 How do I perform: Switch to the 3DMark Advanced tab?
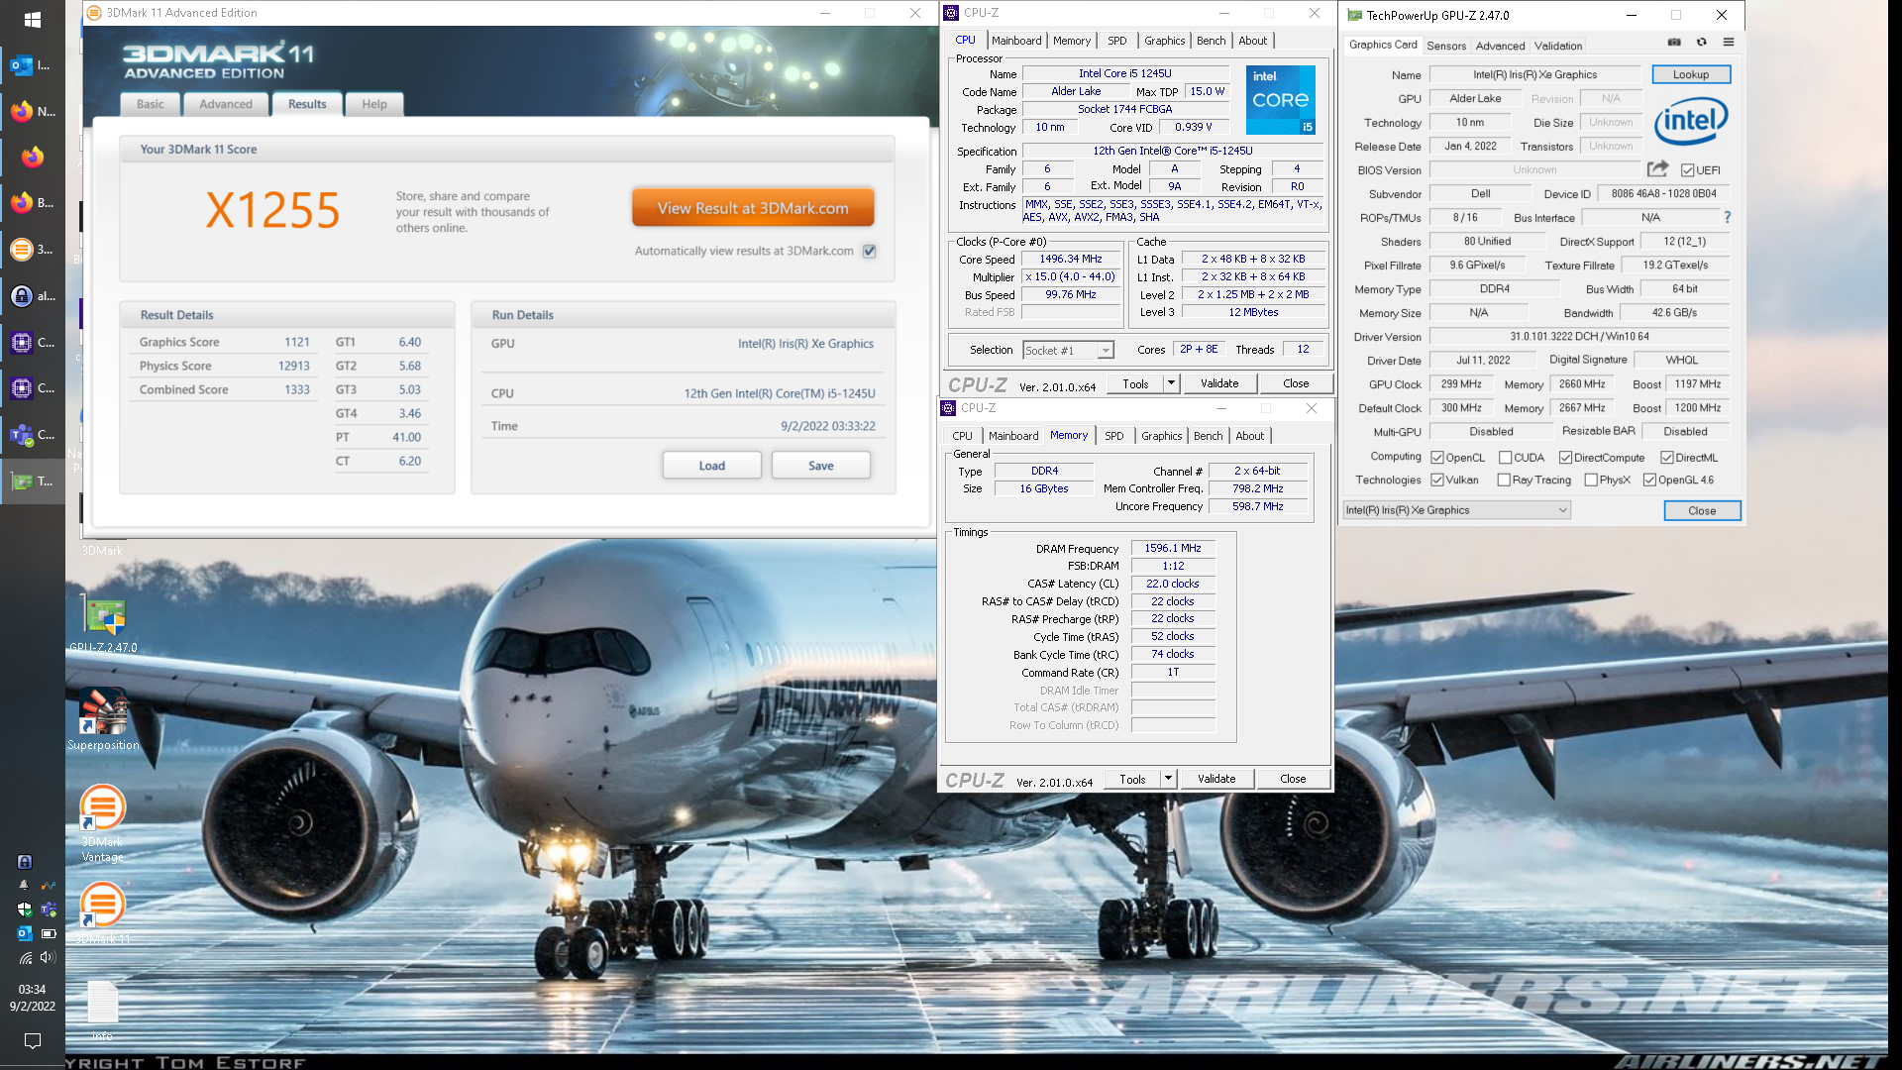point(226,104)
